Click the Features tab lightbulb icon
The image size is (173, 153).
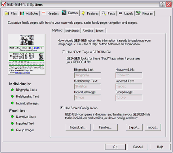[x=83, y=13]
